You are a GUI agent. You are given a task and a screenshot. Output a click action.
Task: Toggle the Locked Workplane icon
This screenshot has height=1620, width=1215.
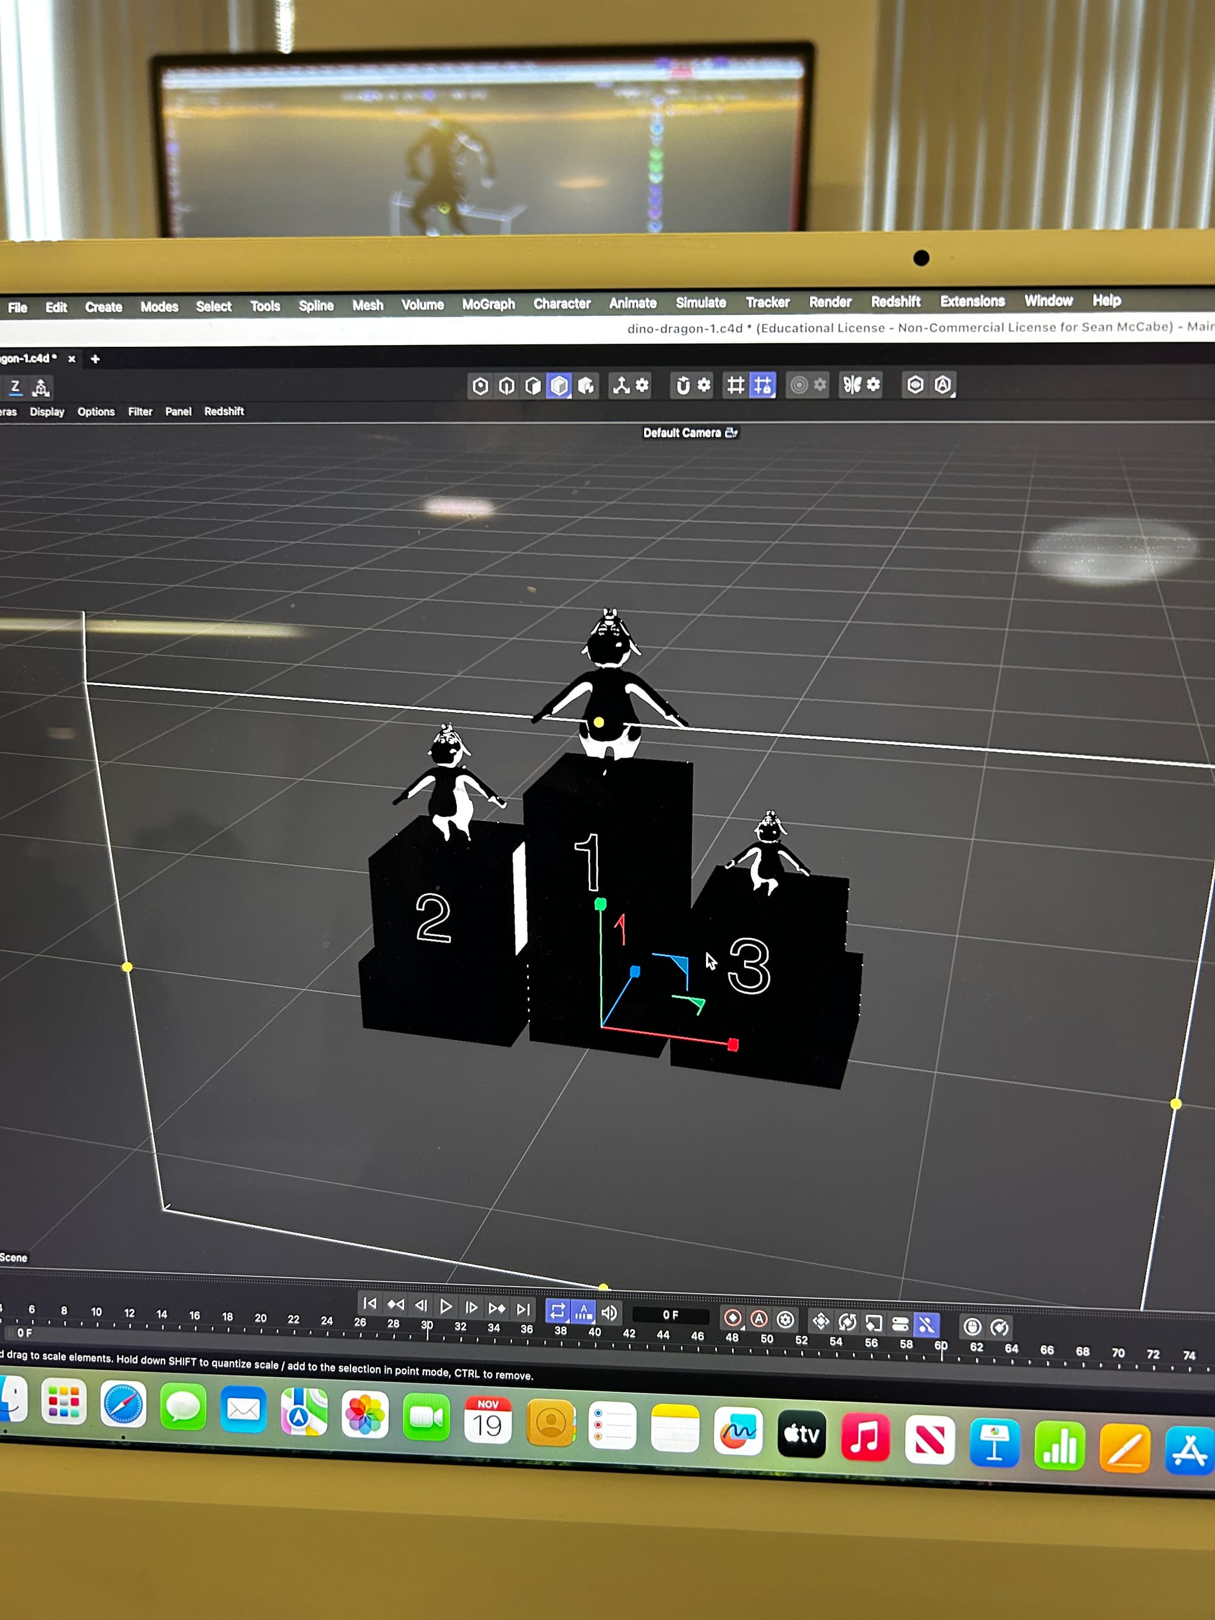(762, 385)
